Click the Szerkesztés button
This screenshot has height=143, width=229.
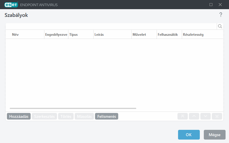tap(44, 116)
